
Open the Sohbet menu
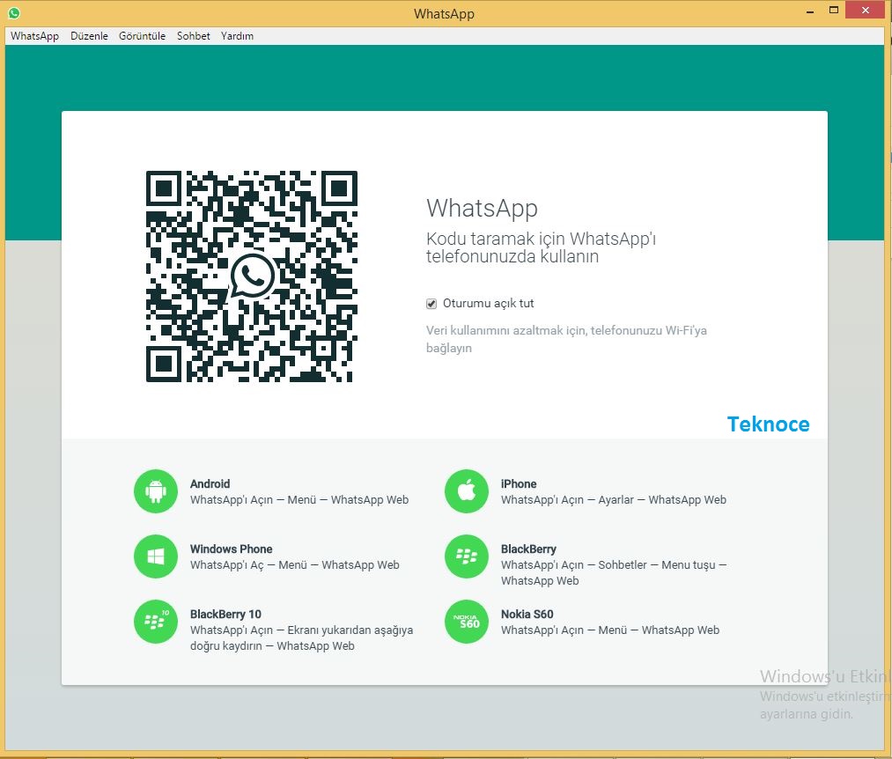point(194,36)
